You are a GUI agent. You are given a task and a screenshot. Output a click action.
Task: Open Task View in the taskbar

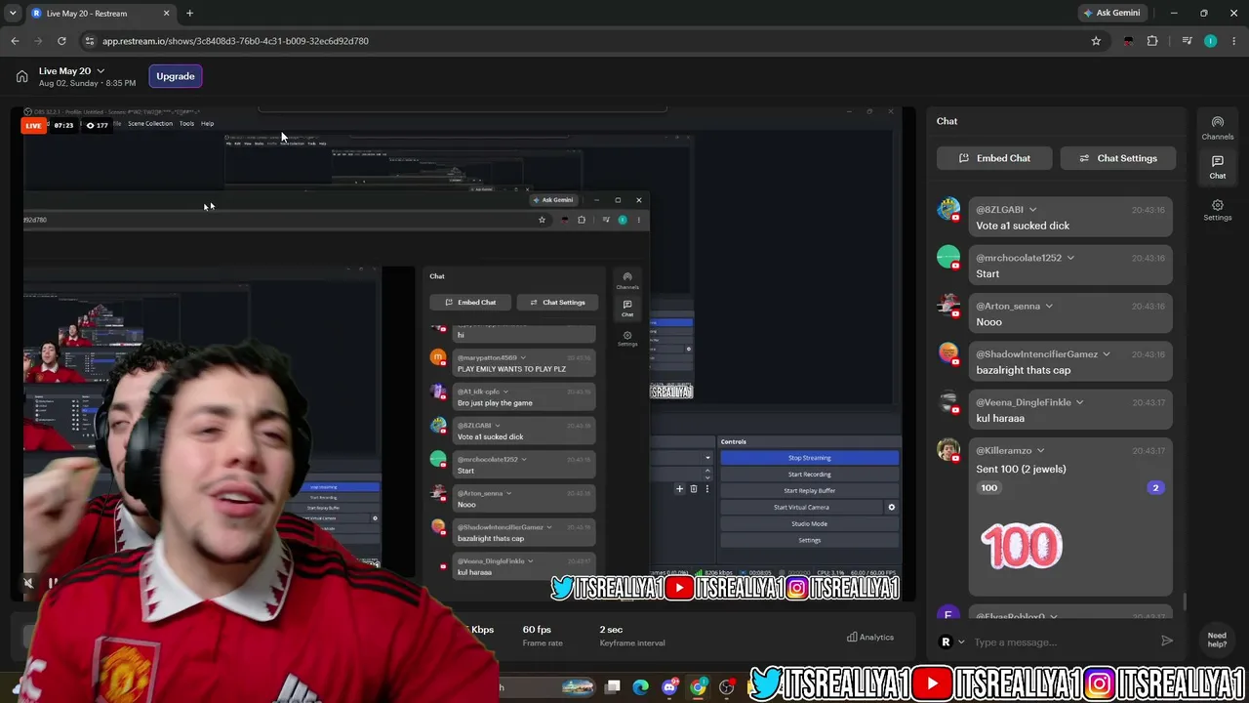[x=612, y=687]
